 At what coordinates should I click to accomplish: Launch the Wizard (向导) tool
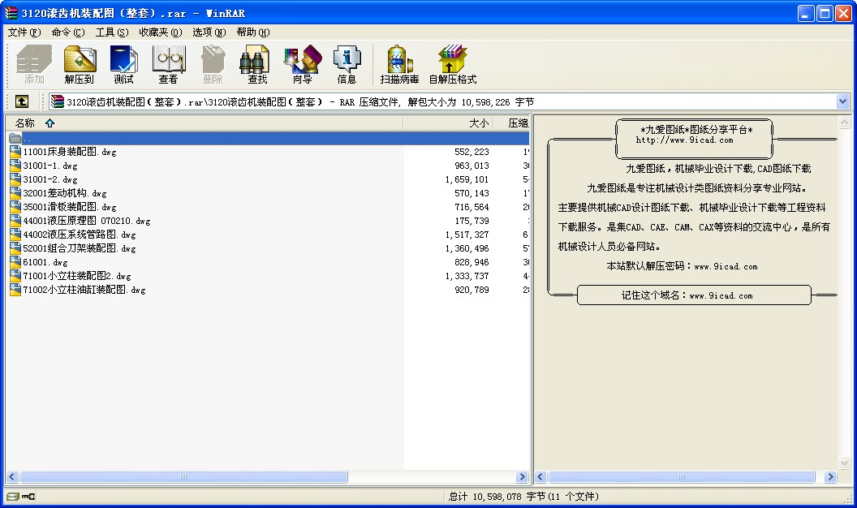[302, 64]
